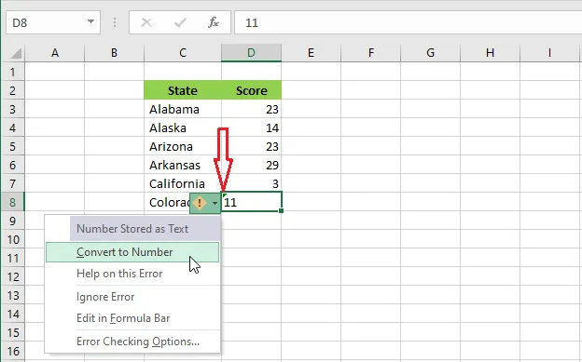Select row 8 header
The width and height of the screenshot is (582, 362).
pos(13,202)
